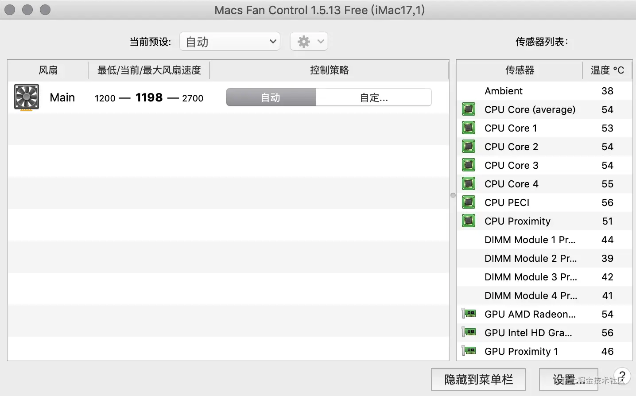
Task: Switch Main fan control to 自定...
Action: (x=374, y=97)
